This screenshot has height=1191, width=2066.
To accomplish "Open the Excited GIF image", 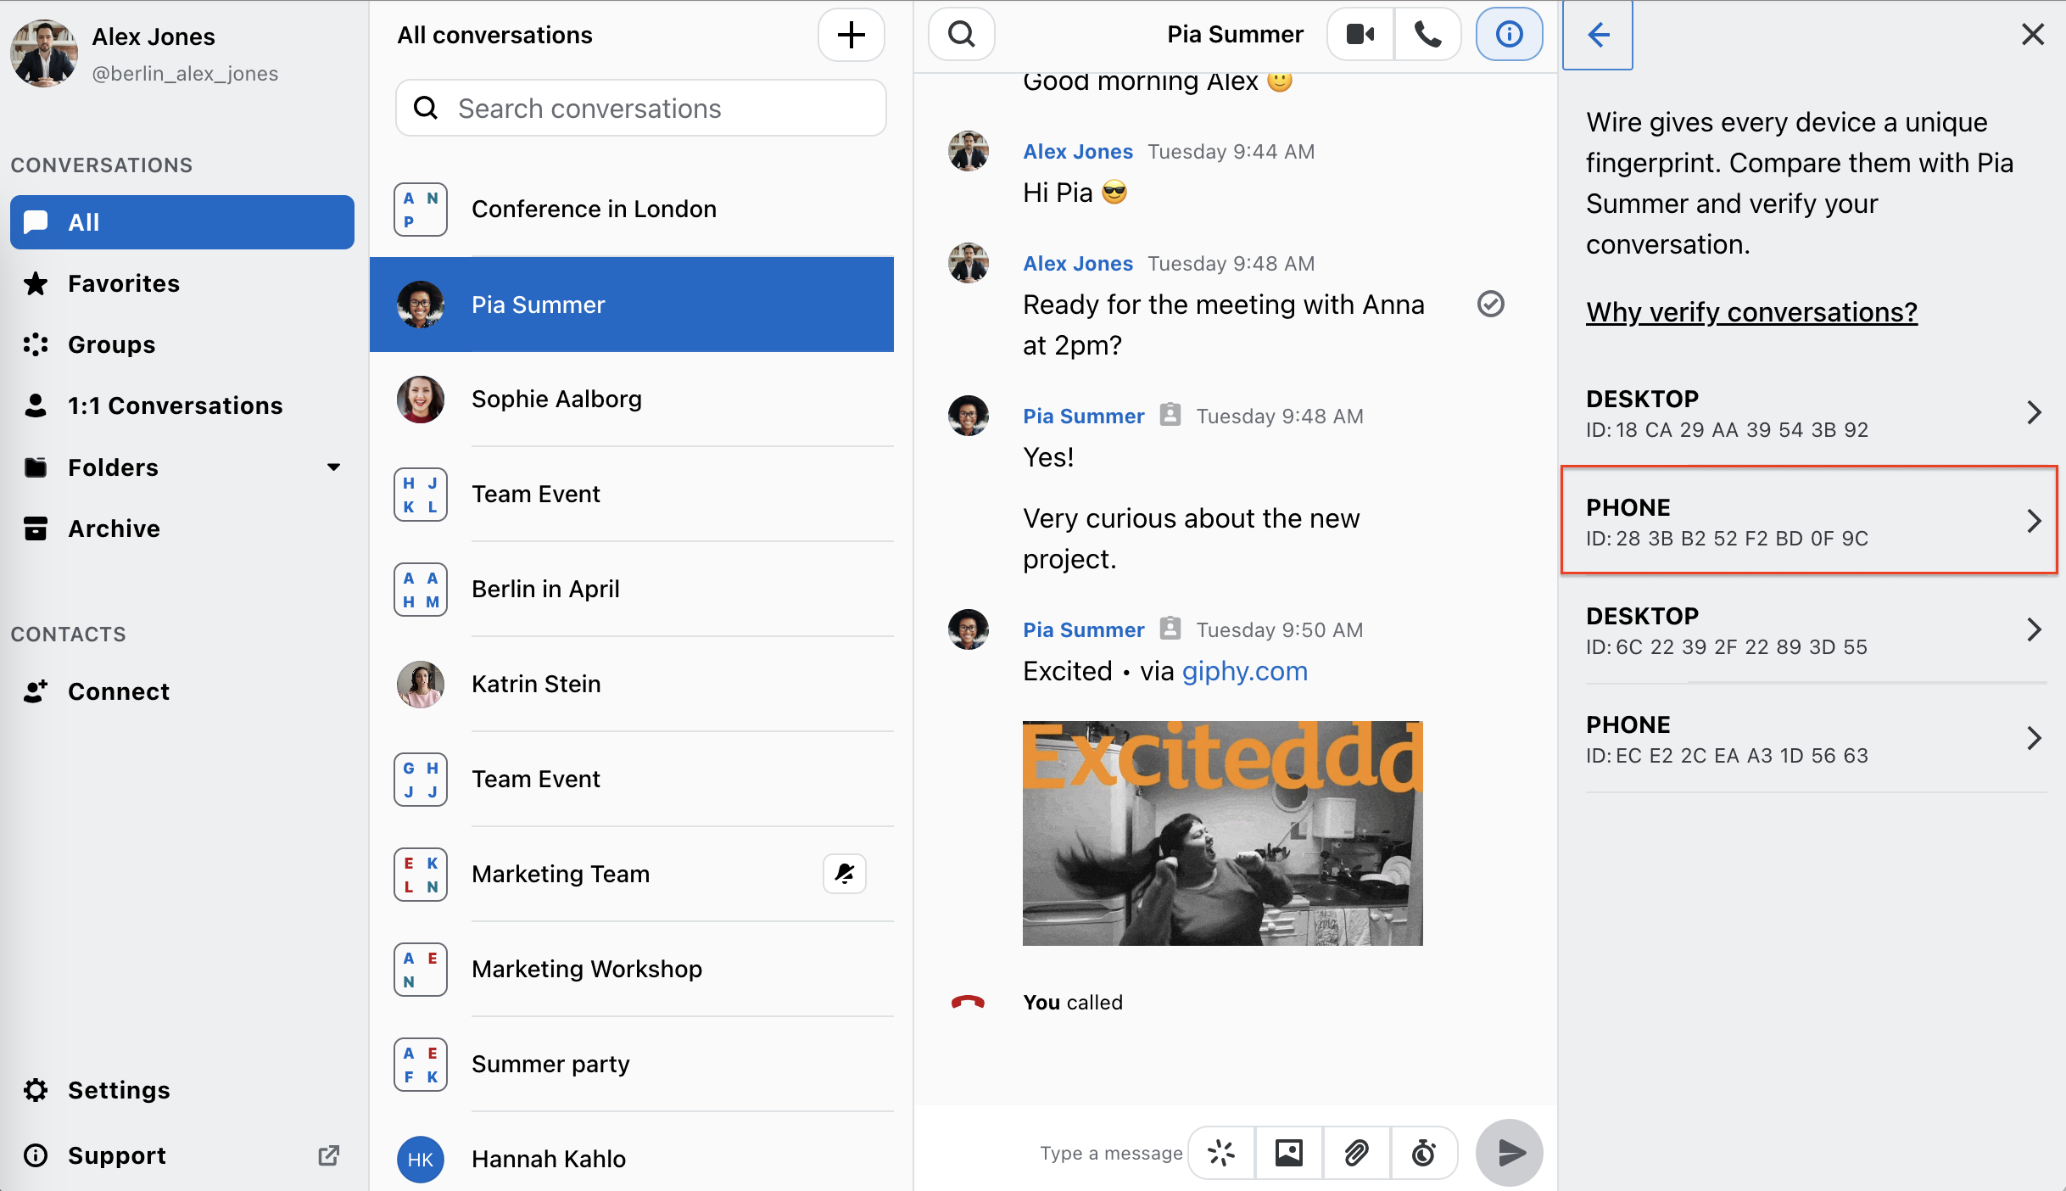I will (x=1222, y=833).
